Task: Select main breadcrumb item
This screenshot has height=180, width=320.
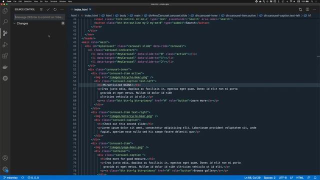Action: pyautogui.click(x=137, y=15)
